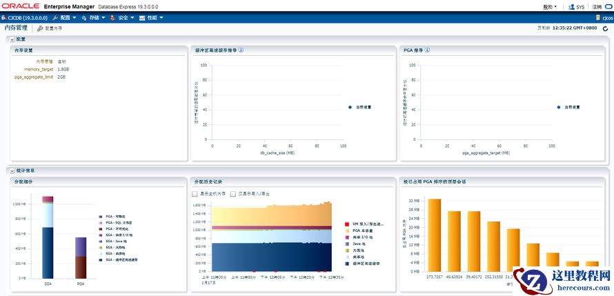
Task: Click the database icon before CJCDB
Action: pyautogui.click(x=3, y=18)
